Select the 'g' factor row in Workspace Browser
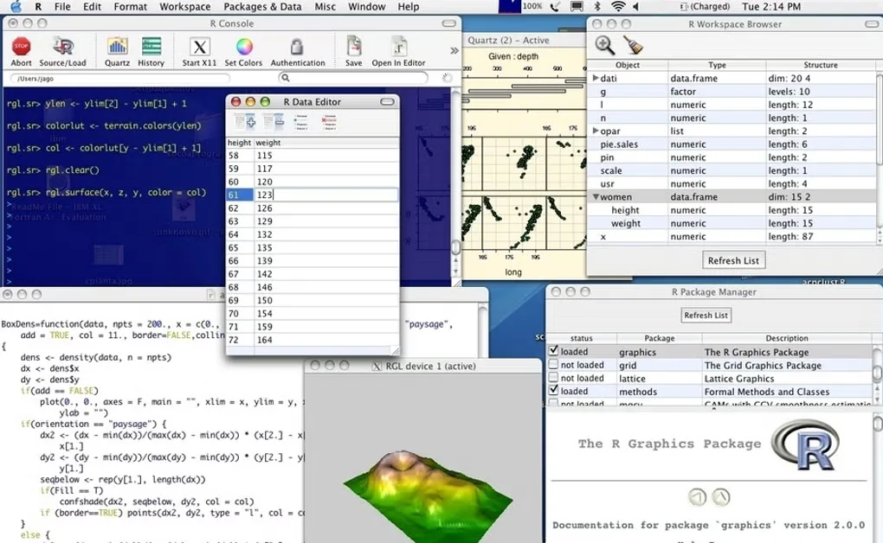Viewport: 883px width, 543px height. pos(732,91)
